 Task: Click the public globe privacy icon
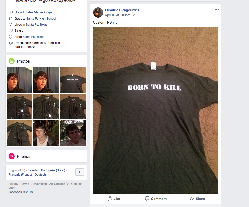134,15
